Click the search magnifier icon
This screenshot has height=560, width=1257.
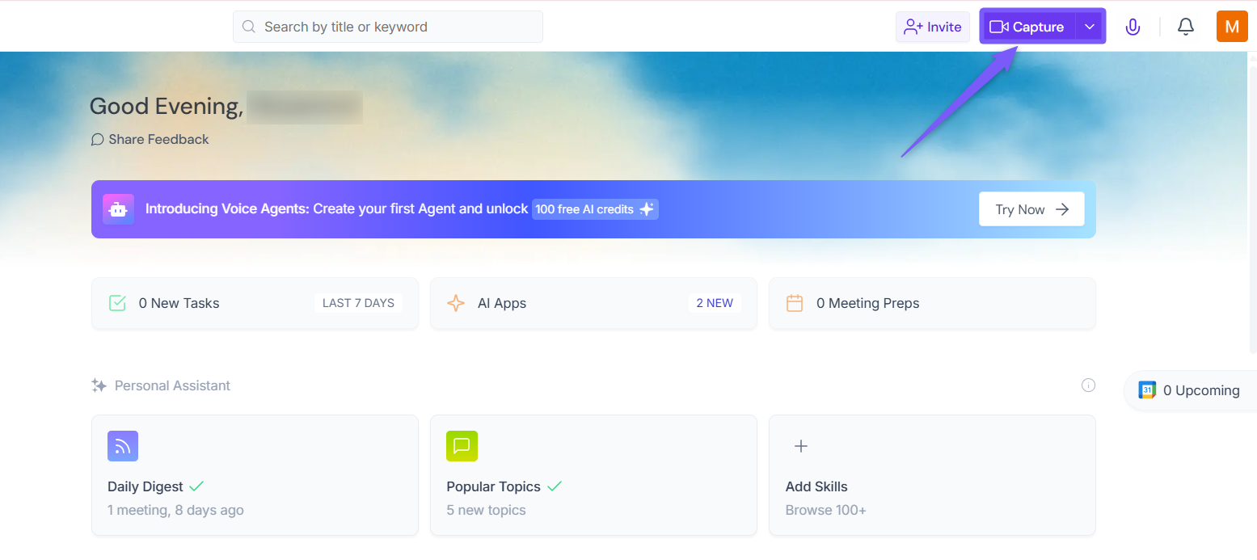click(249, 27)
